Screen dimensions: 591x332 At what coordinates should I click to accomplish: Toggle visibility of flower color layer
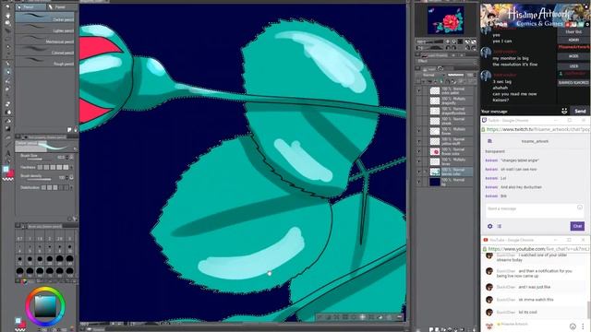point(418,151)
